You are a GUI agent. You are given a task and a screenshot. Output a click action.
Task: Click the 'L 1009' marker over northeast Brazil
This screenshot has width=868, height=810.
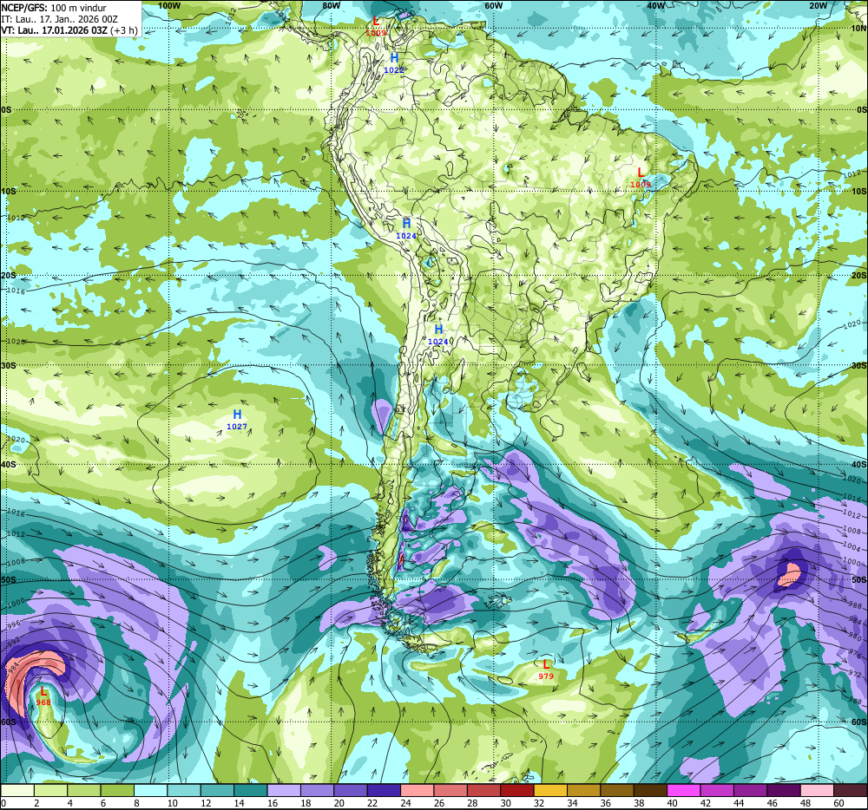pos(641,178)
